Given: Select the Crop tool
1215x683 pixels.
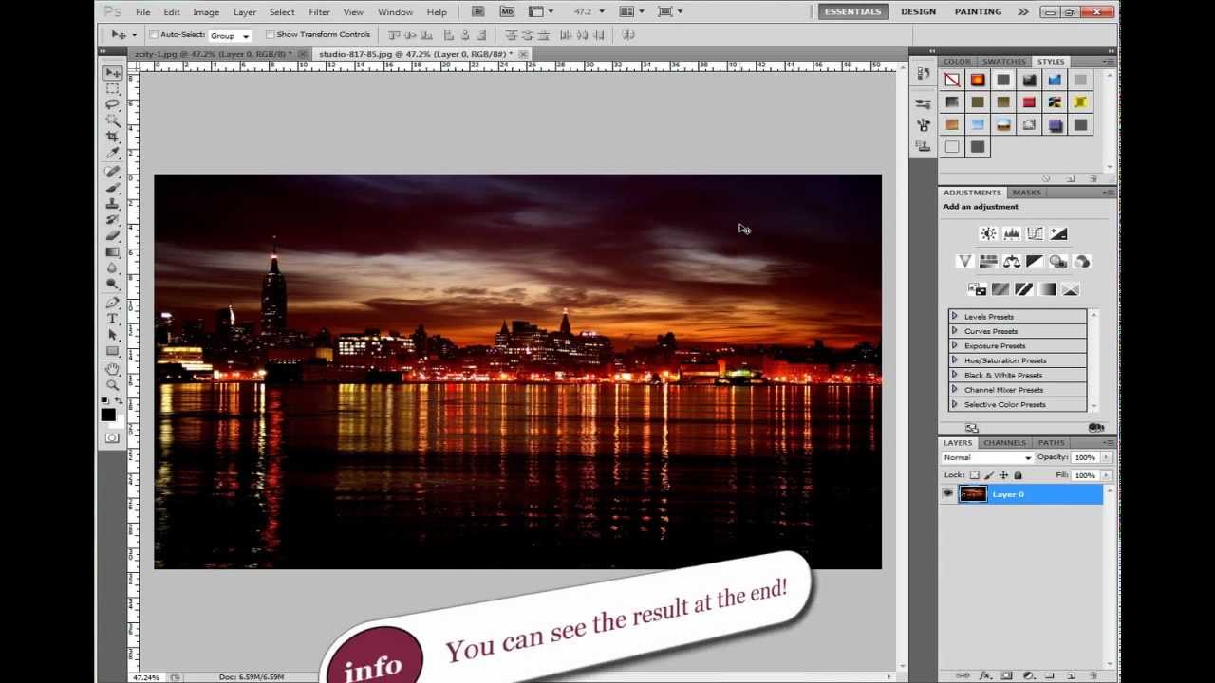Looking at the screenshot, I should point(112,137).
